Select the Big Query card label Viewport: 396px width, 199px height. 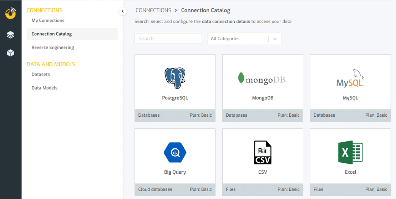[175, 172]
